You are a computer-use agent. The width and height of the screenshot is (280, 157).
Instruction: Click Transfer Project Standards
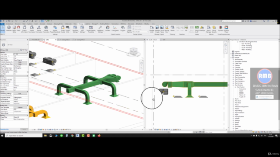point(55,29)
